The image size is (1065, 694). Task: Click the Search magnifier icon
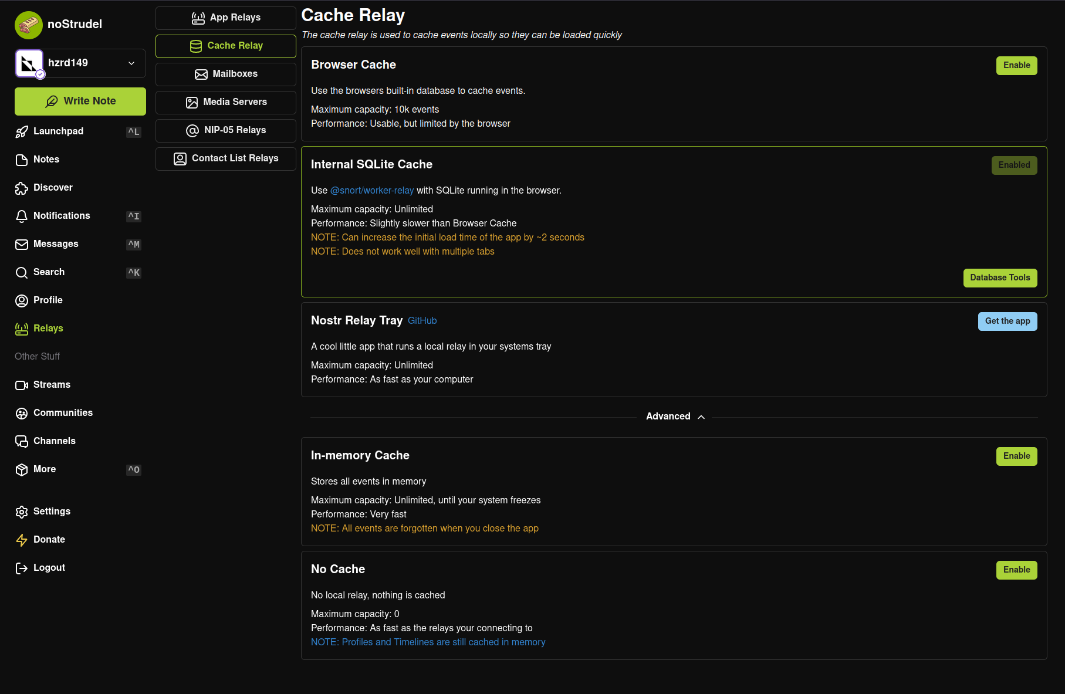[x=22, y=273]
